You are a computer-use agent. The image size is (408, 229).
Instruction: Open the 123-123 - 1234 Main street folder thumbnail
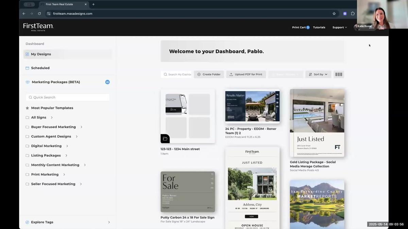188,116
